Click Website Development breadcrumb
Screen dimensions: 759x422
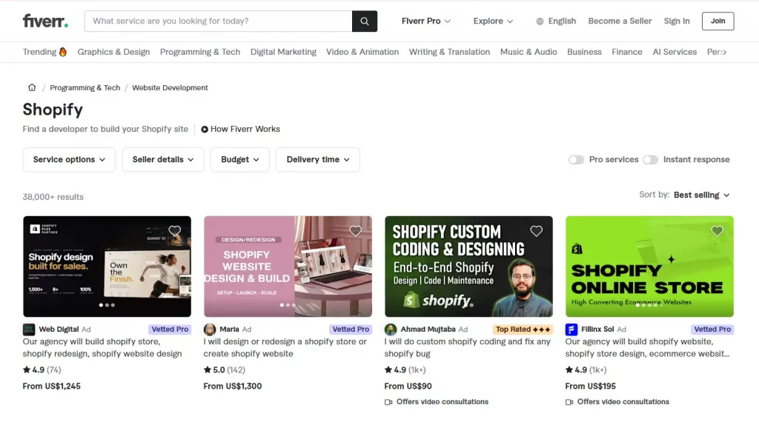(x=170, y=87)
